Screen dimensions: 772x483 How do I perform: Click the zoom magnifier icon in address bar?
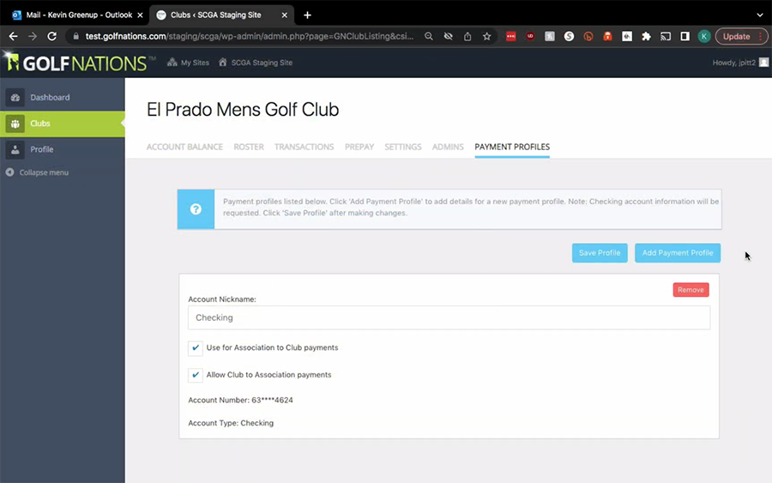[429, 36]
